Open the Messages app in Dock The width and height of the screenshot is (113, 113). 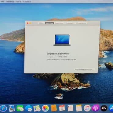[28, 108]
